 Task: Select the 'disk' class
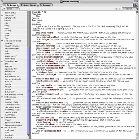[x=6, y=51]
